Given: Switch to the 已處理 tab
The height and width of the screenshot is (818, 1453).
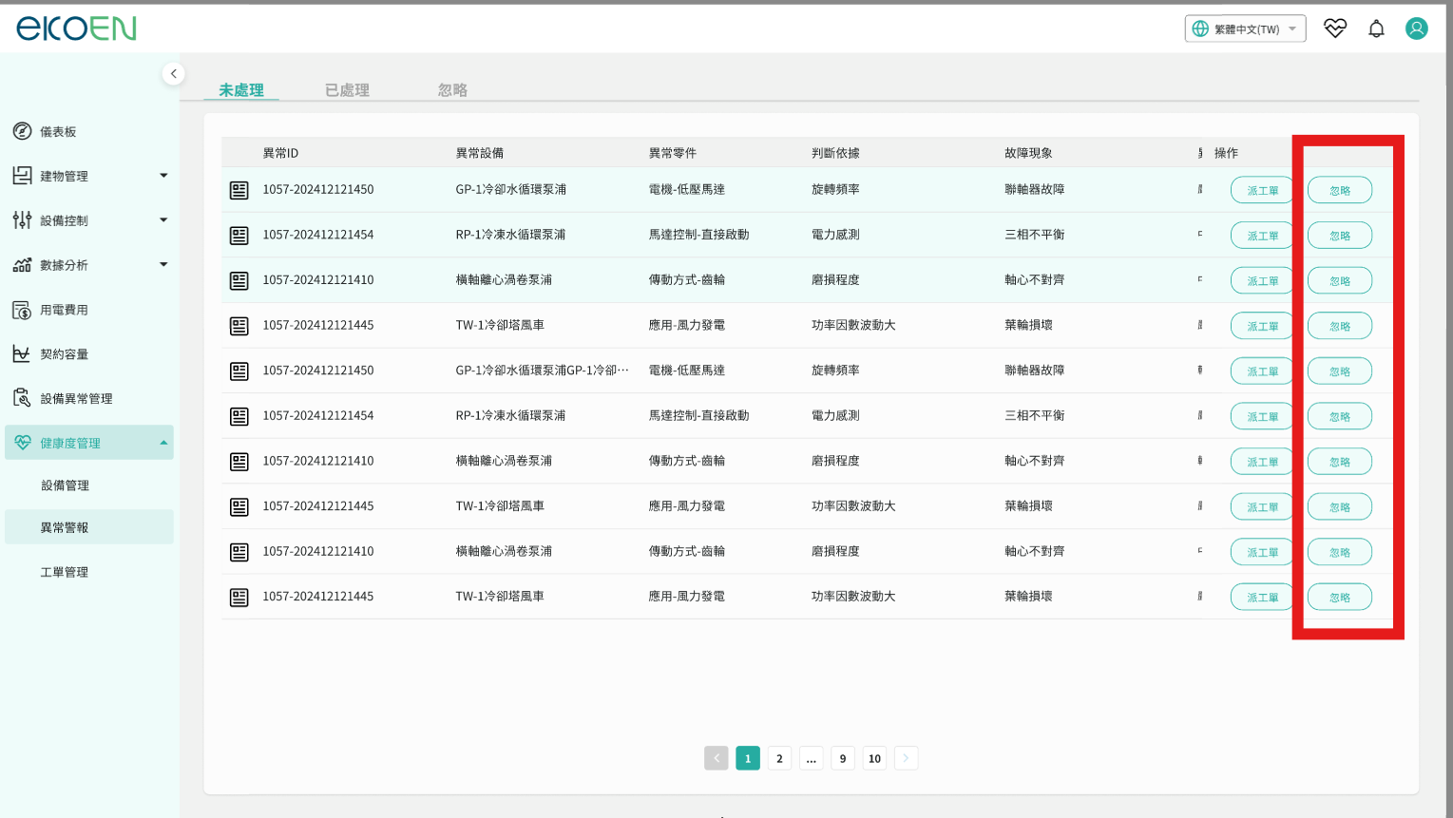Looking at the screenshot, I should click(x=347, y=89).
